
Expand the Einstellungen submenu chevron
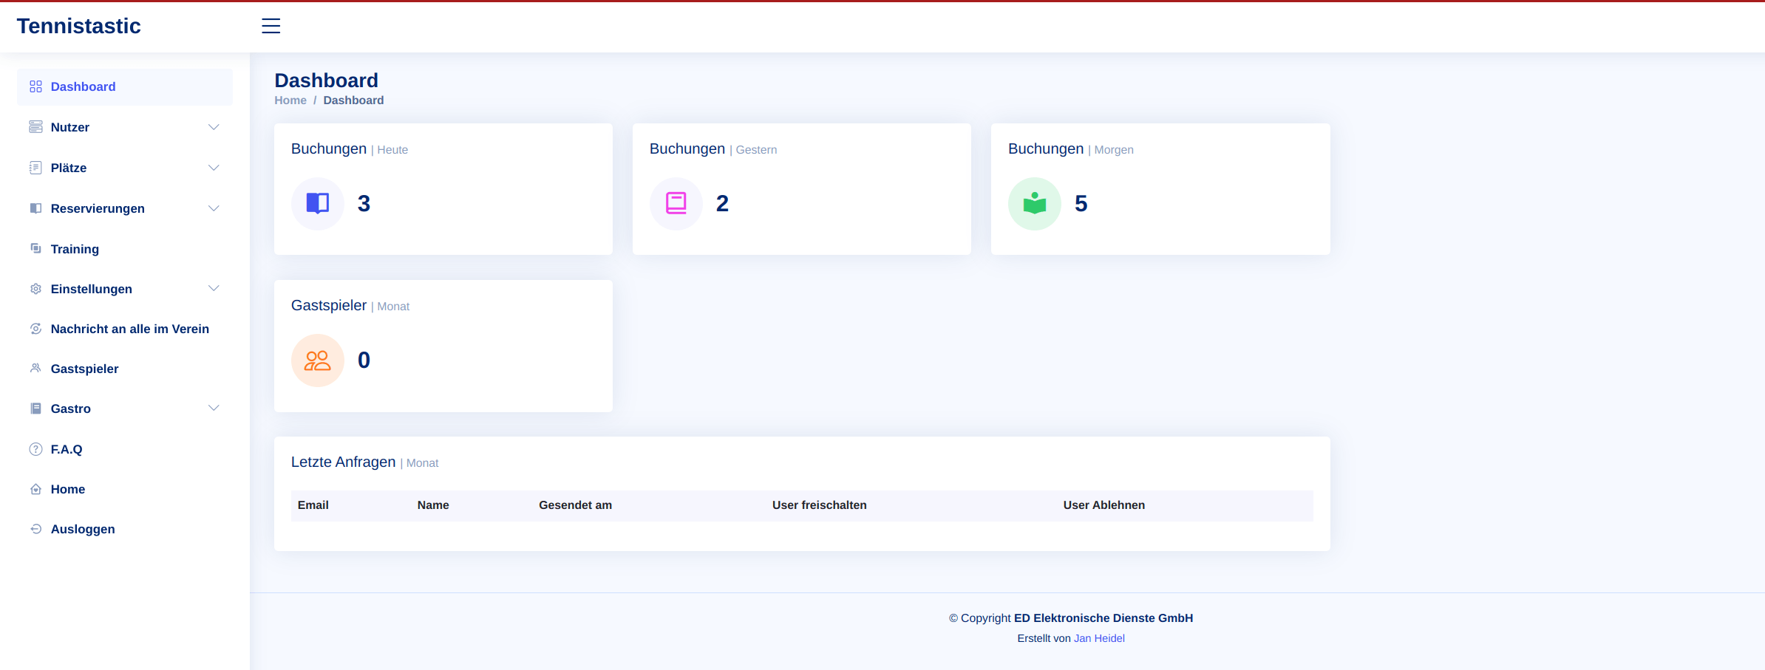[214, 288]
